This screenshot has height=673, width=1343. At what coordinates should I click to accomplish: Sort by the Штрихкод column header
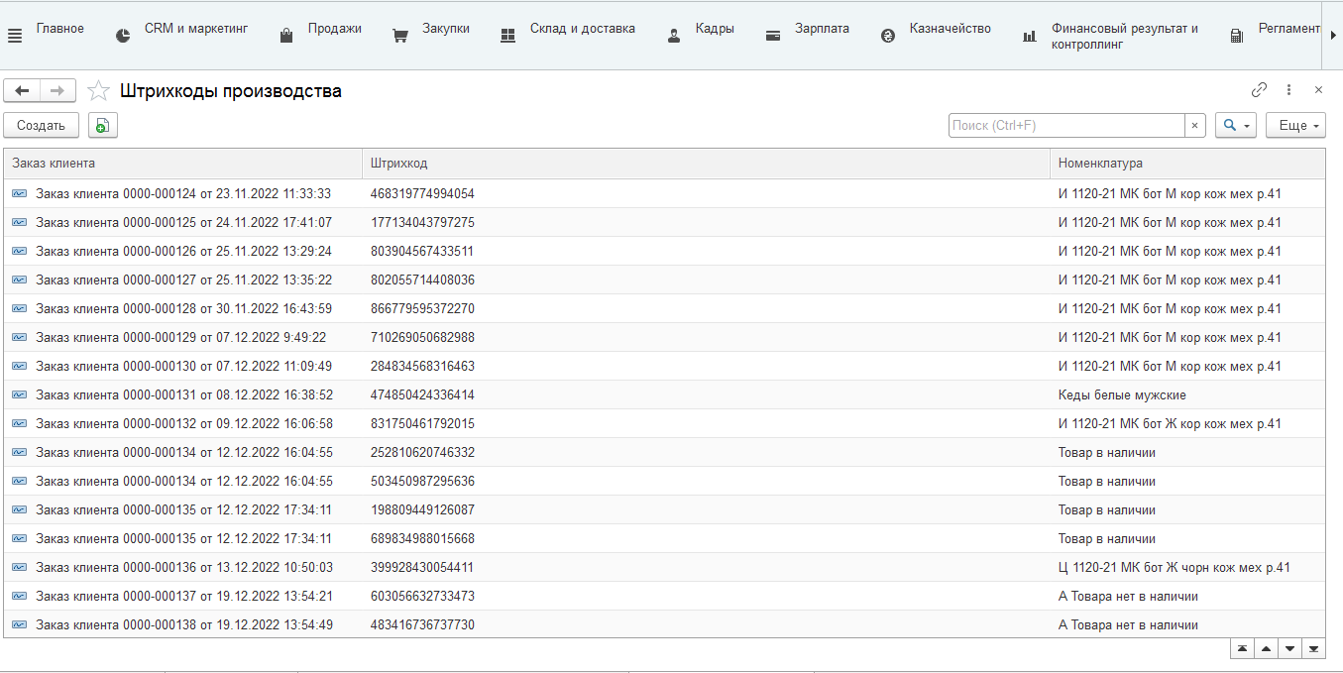[704, 164]
